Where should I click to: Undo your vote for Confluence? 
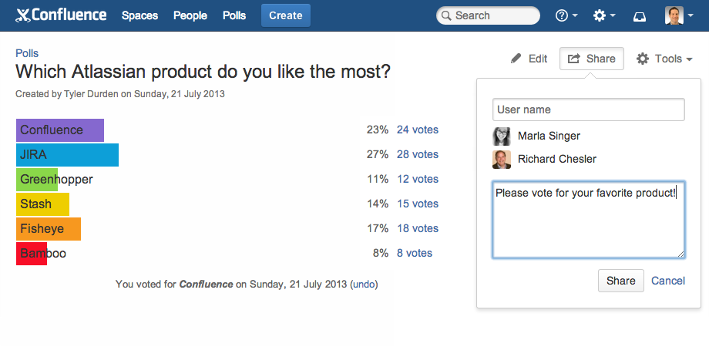click(x=364, y=285)
